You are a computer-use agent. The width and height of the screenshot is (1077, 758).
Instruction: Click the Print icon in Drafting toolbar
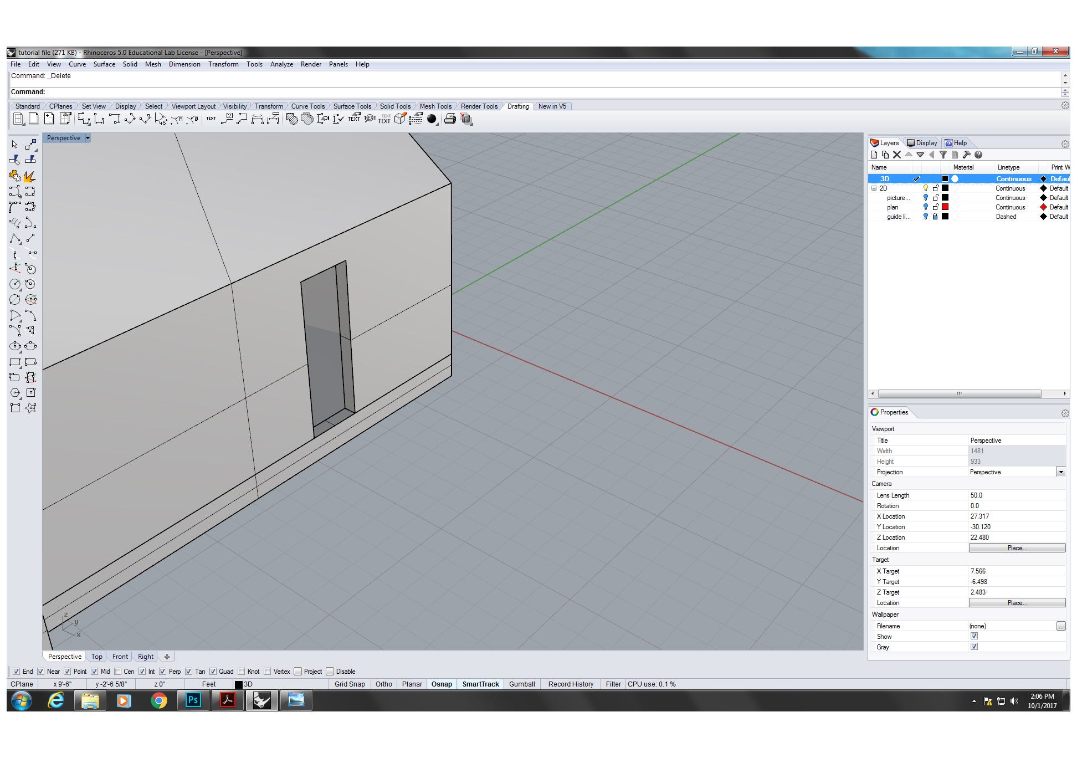450,119
